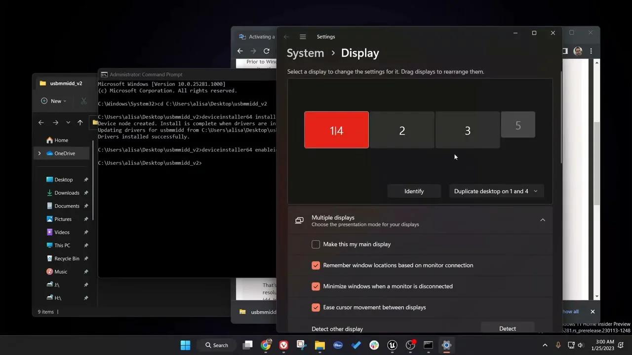Select Downloads in the File Explorer sidebar
This screenshot has height=355, width=632.
point(67,193)
